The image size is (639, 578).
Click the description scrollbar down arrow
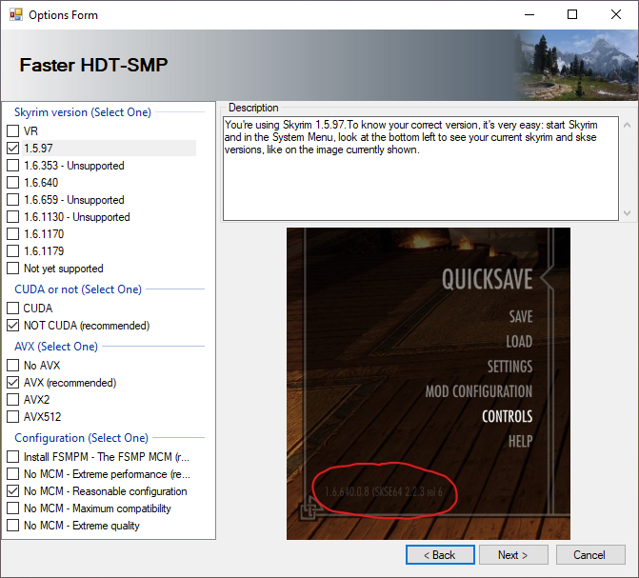point(628,212)
